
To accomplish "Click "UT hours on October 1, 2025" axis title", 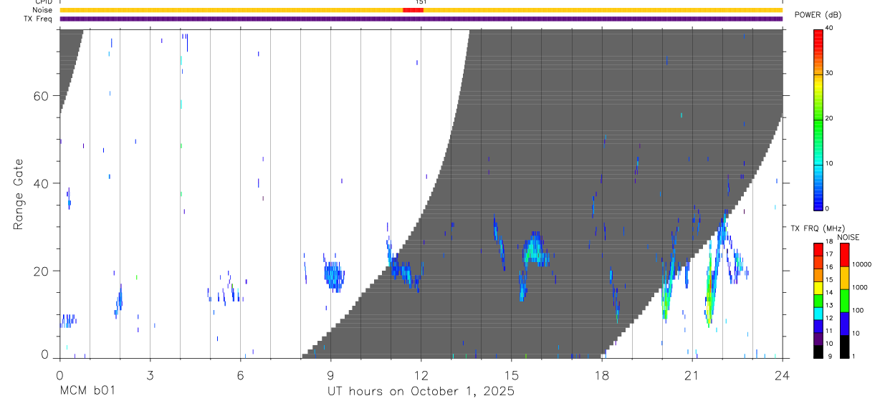I will coord(421,392).
